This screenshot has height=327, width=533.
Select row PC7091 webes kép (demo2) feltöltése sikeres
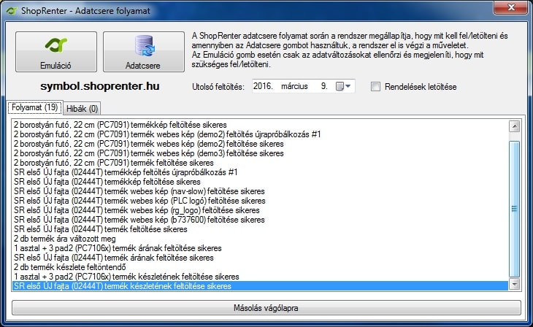[x=260, y=144]
